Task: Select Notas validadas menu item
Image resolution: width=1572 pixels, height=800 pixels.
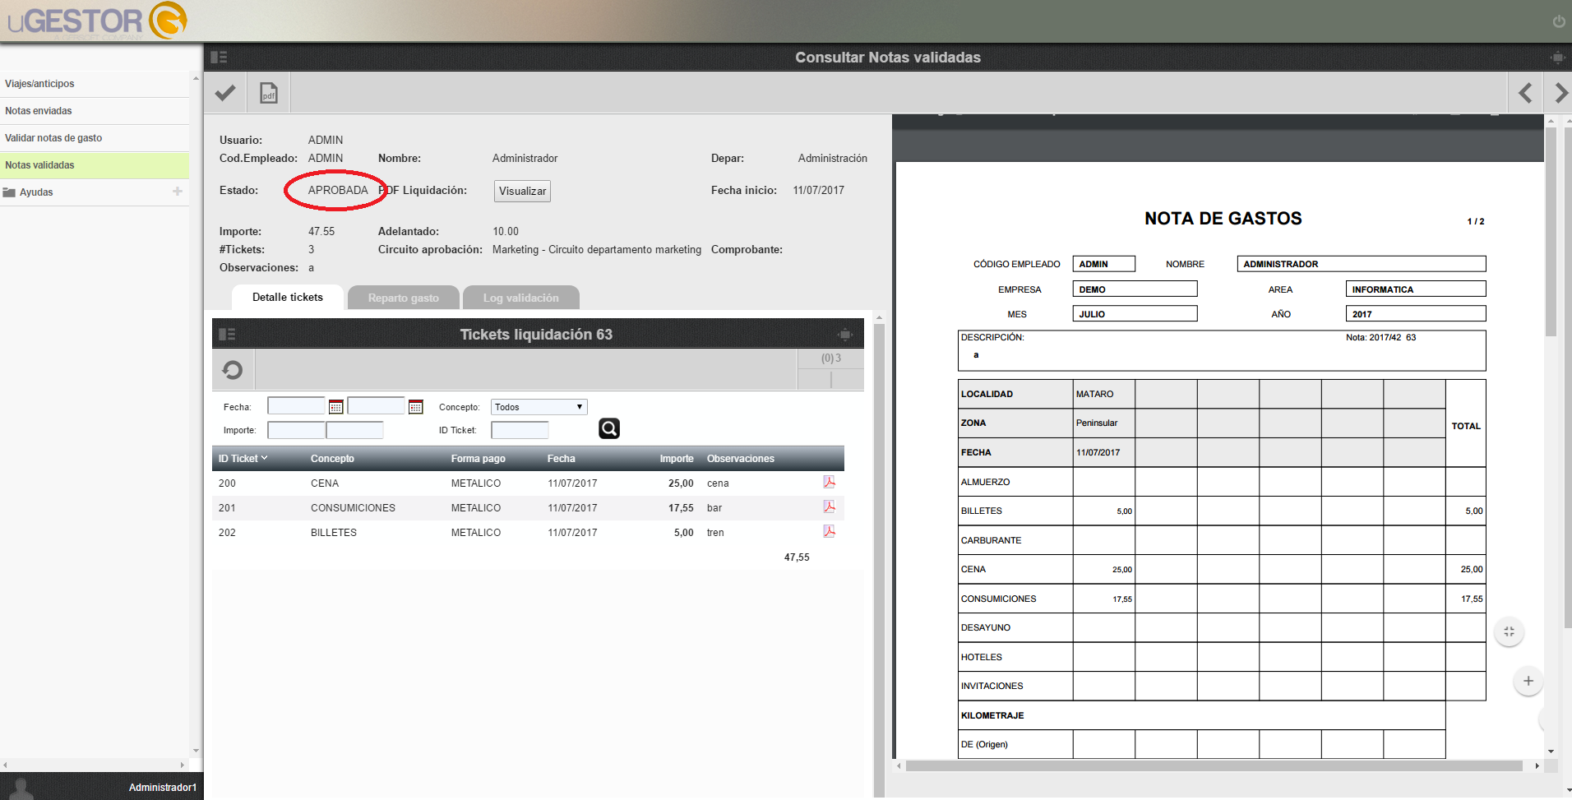Action: tap(95, 165)
